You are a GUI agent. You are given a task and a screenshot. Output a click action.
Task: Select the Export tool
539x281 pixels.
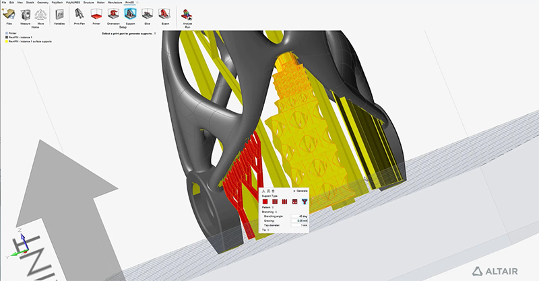click(x=165, y=16)
